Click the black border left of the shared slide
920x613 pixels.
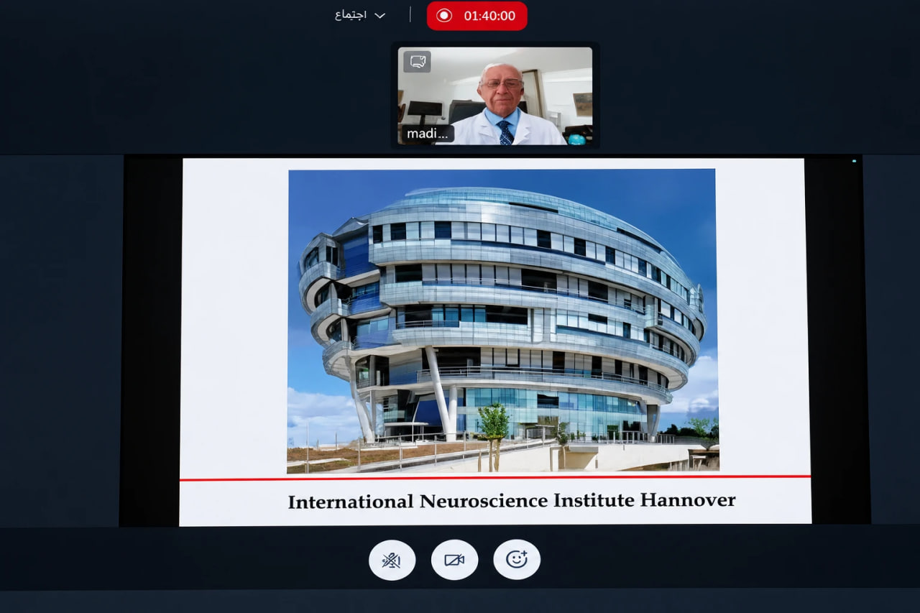click(x=151, y=341)
